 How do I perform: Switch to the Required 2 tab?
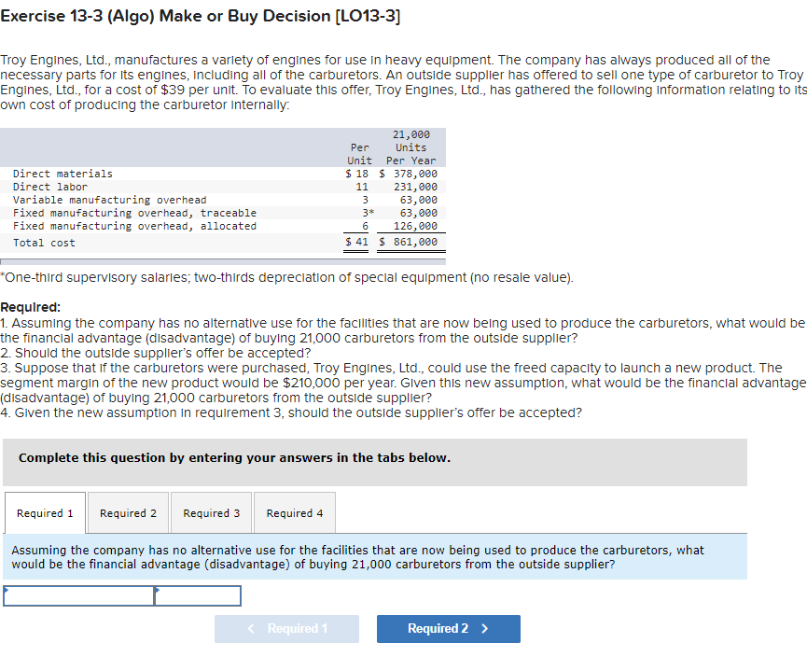coord(128,513)
